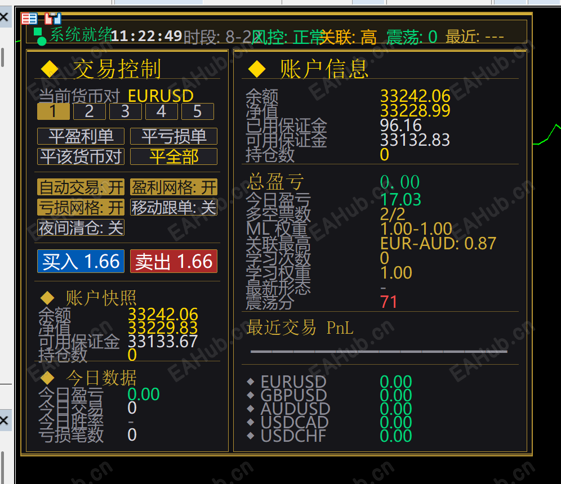561x484 pixels.
Task: Click the GBPUSD row in the pair list
Action: click(x=329, y=395)
